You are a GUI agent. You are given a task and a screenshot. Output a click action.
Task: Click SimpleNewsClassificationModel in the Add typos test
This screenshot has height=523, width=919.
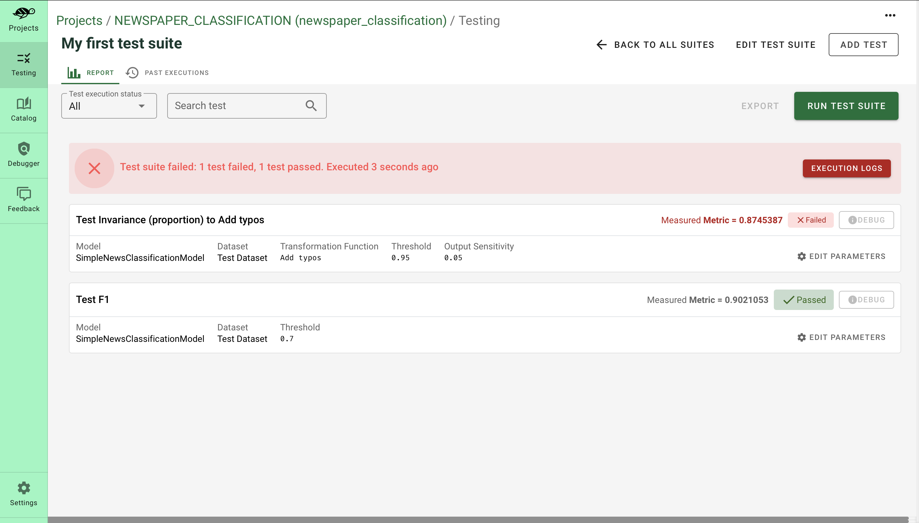pyautogui.click(x=140, y=258)
